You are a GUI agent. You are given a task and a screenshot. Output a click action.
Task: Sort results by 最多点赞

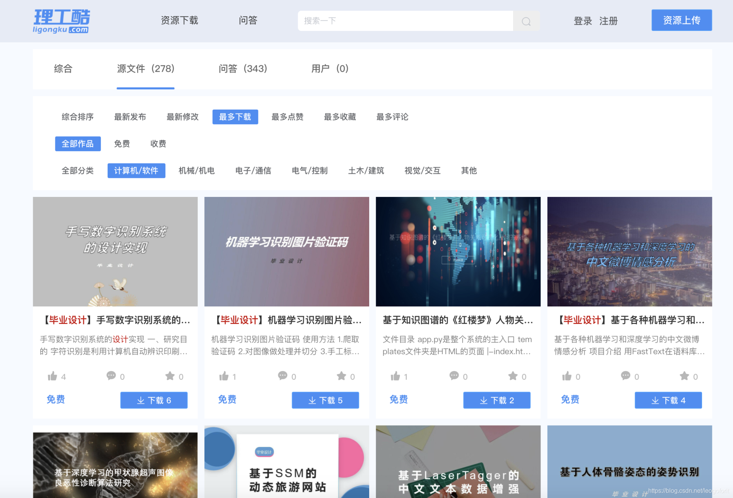coord(287,117)
